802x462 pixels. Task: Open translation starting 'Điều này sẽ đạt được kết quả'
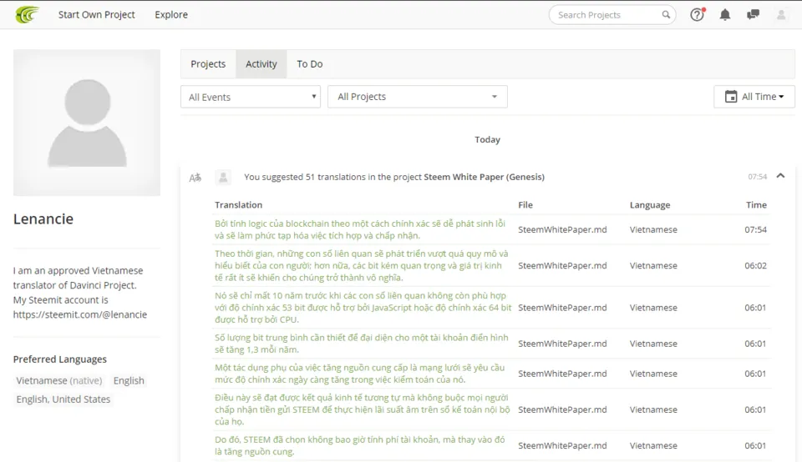[363, 409]
